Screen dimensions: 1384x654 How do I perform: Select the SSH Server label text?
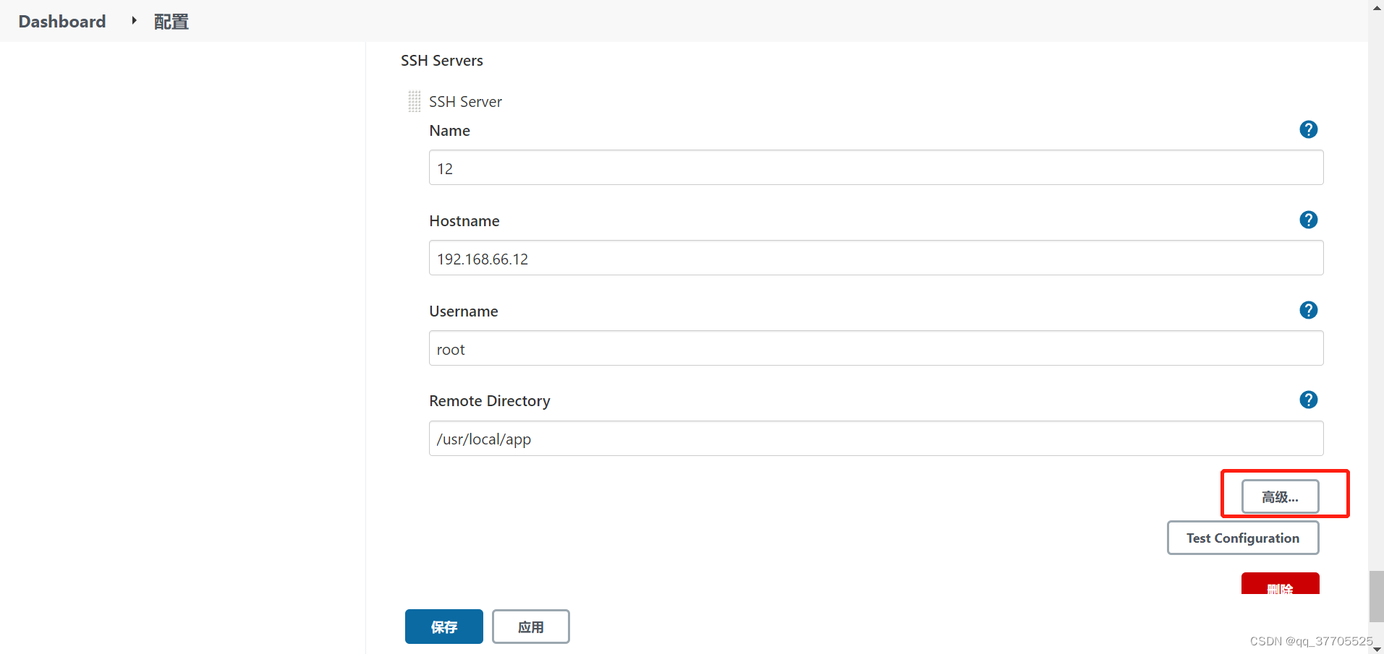(x=465, y=102)
